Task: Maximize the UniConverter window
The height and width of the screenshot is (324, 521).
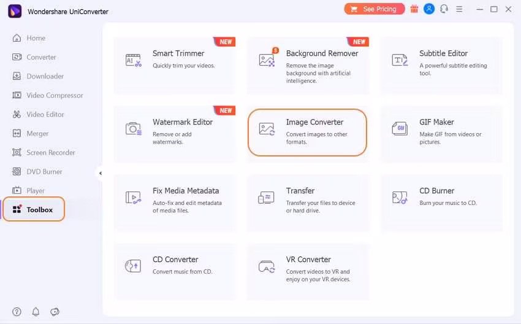Action: coord(494,9)
